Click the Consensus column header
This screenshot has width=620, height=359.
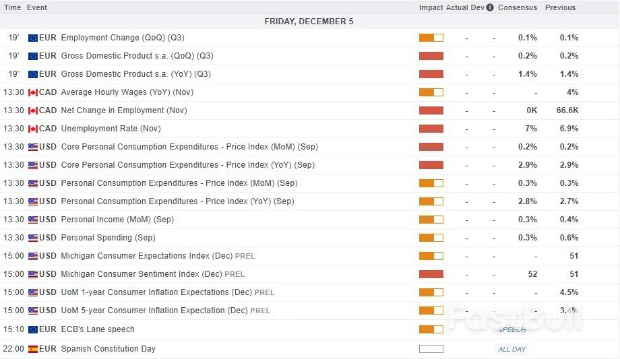pyautogui.click(x=517, y=7)
